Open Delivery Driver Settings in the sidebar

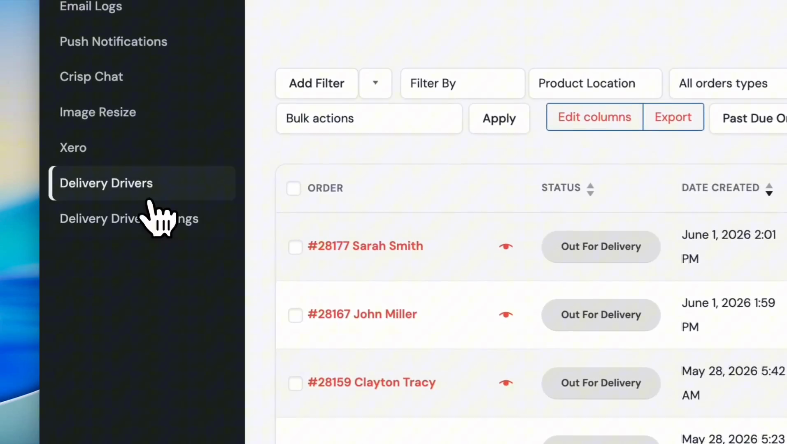pos(129,219)
